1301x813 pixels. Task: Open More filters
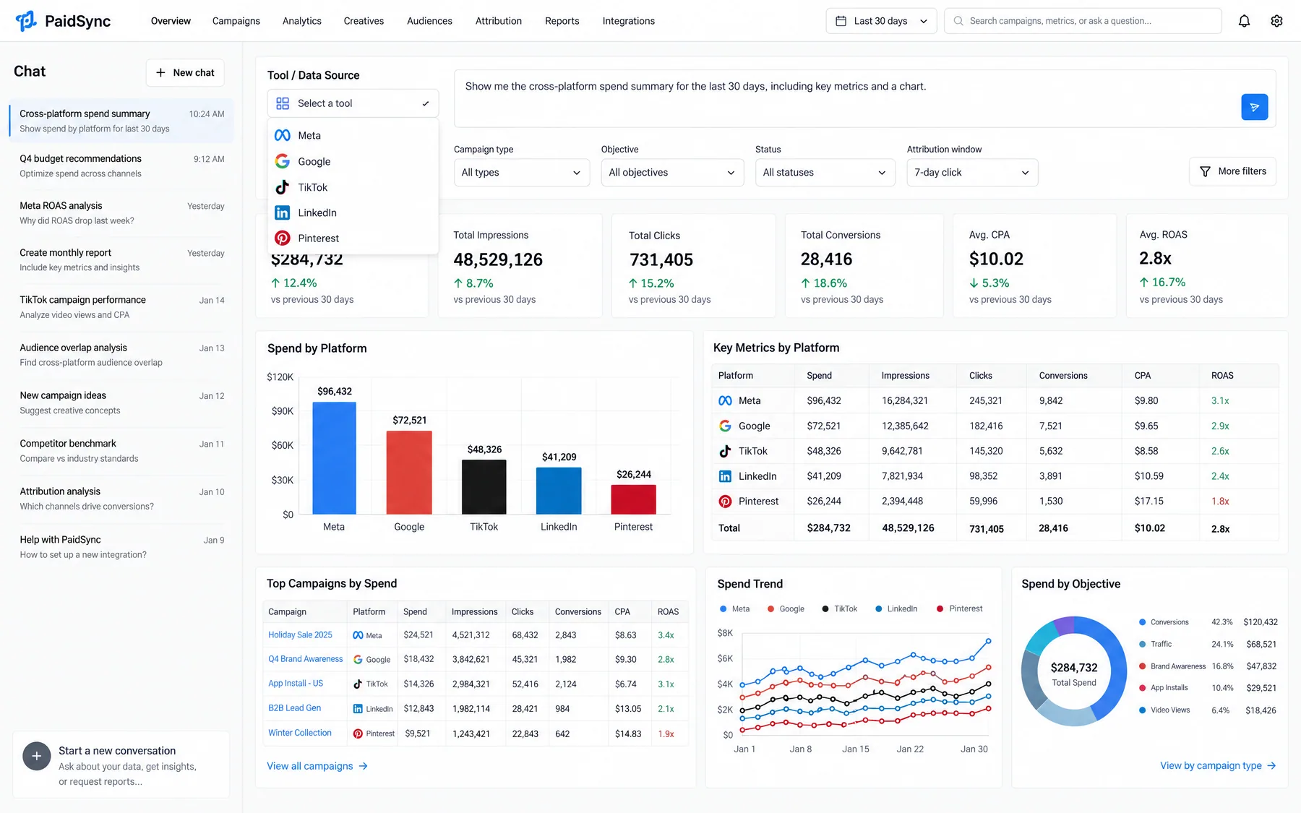coord(1232,171)
